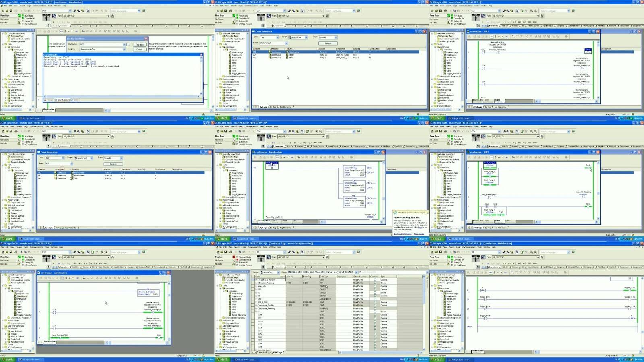Toggle Constant checkbox for DO7 tag

point(375,340)
